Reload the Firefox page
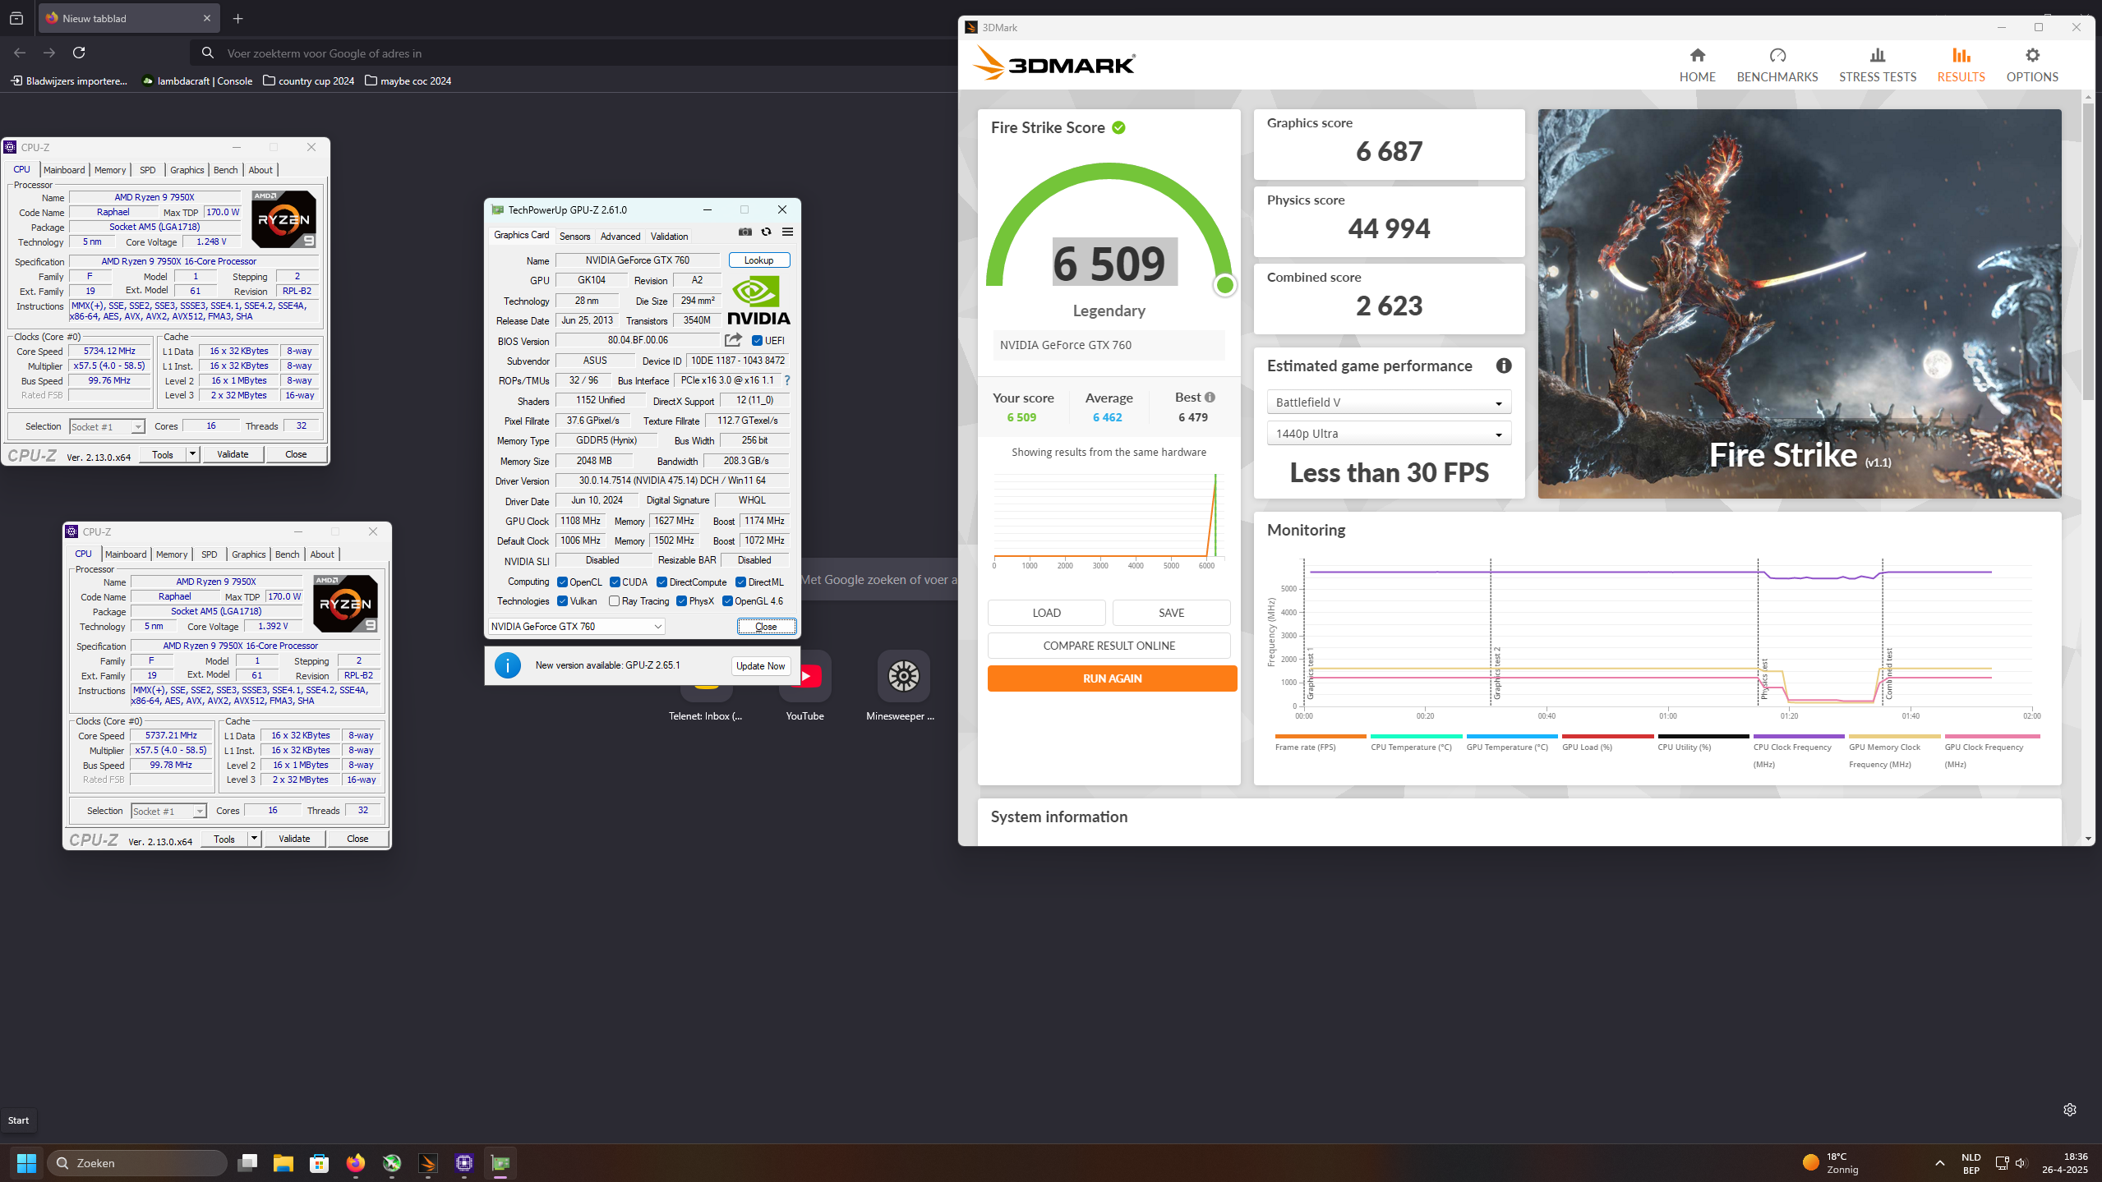 click(79, 53)
